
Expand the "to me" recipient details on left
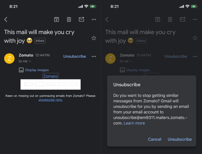pos(25,61)
